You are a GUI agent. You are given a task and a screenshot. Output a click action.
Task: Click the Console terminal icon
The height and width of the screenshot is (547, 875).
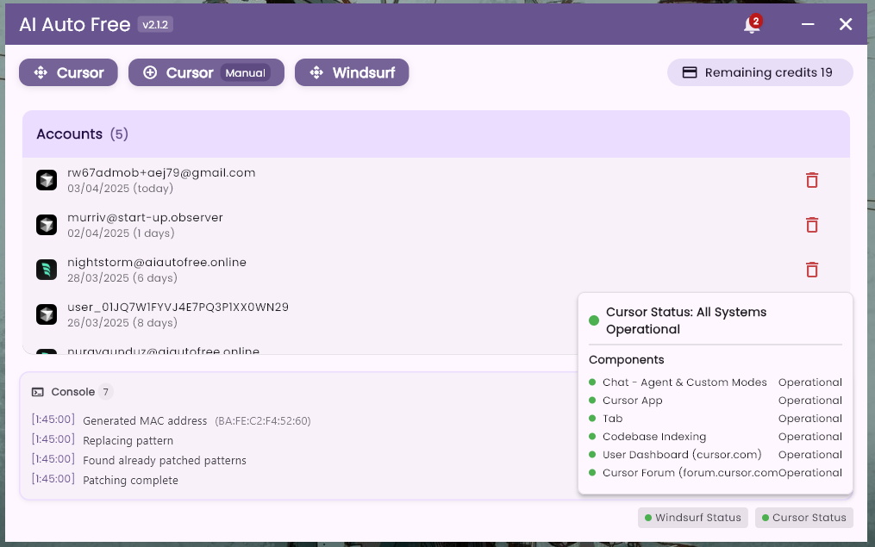pyautogui.click(x=37, y=392)
